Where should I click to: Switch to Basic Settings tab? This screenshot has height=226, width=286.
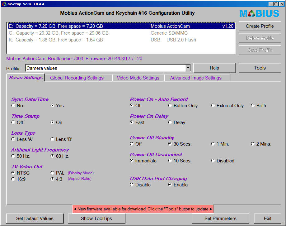26,78
